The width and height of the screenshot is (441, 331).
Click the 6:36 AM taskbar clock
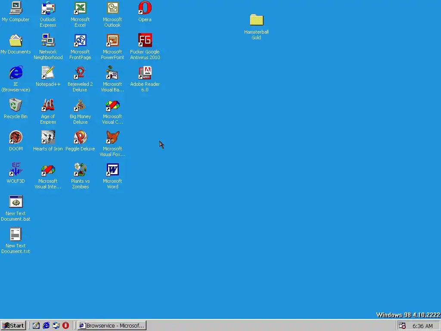(422, 326)
